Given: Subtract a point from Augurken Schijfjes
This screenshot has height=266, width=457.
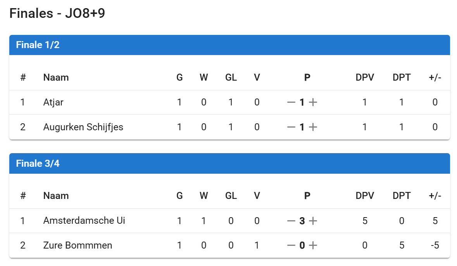Looking at the screenshot, I should click(x=291, y=127).
